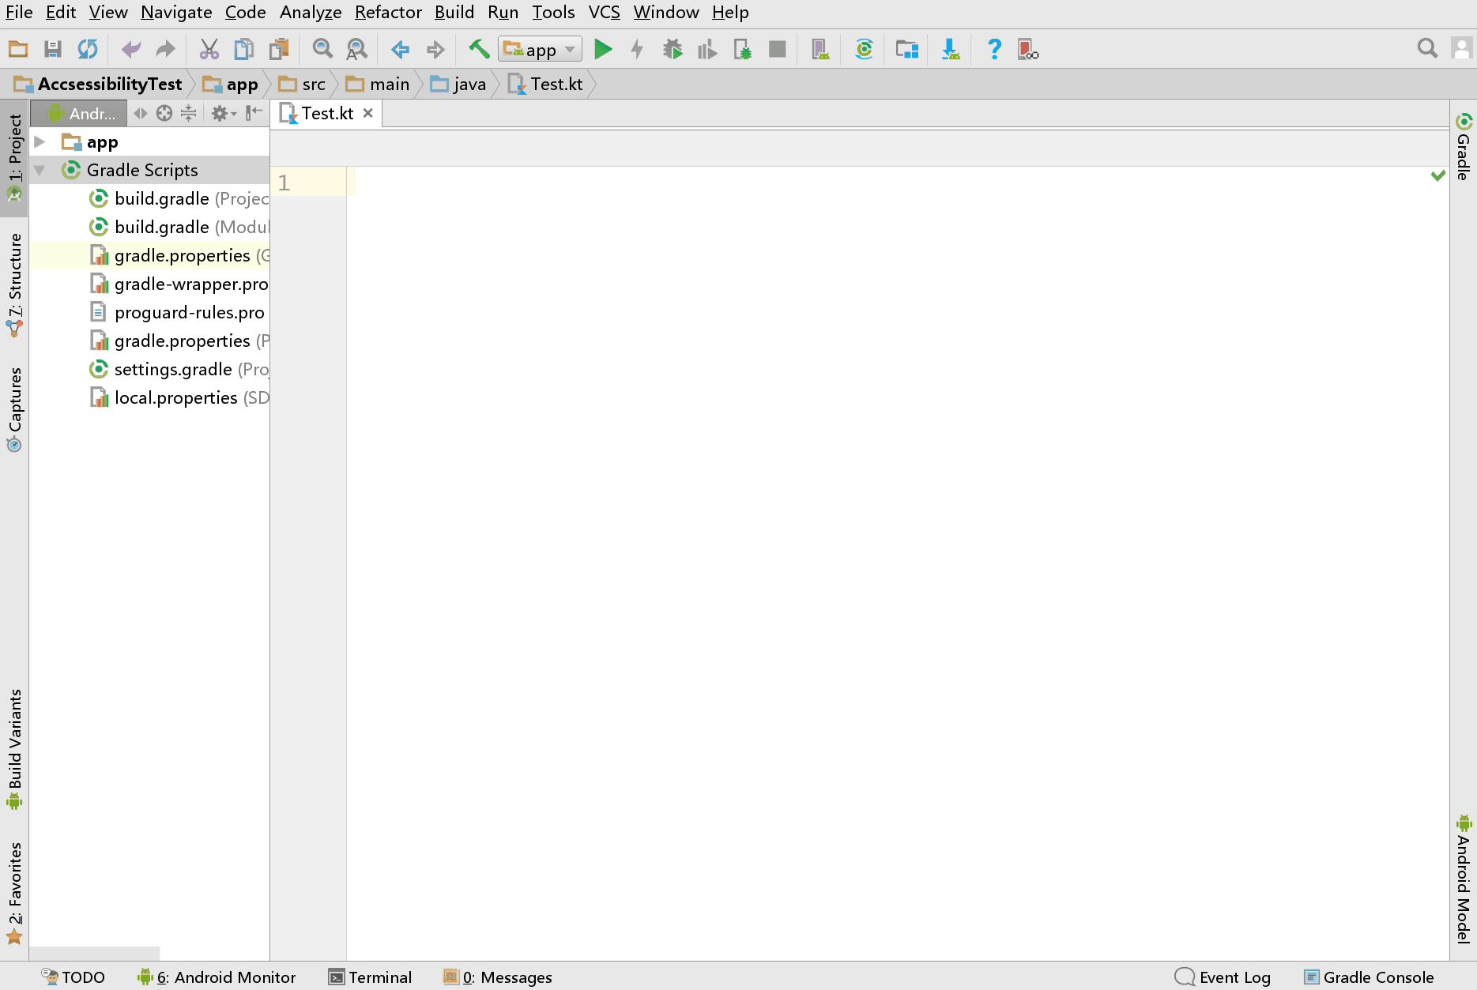Toggle the Build Variants tool window
The width and height of the screenshot is (1477, 990).
(x=14, y=750)
